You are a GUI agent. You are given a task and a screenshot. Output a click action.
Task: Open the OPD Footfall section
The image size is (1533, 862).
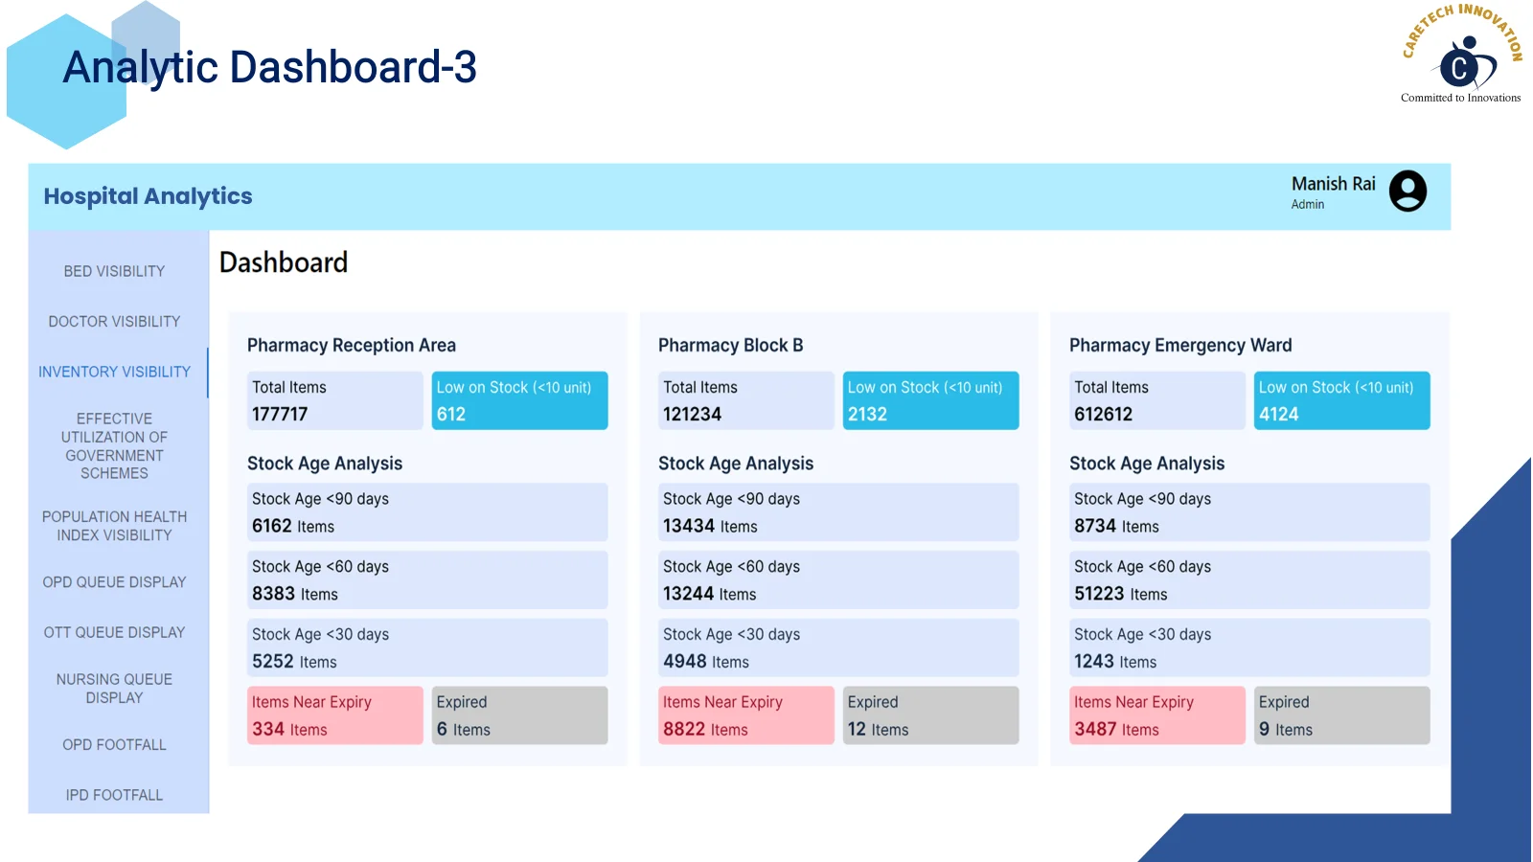coord(114,745)
